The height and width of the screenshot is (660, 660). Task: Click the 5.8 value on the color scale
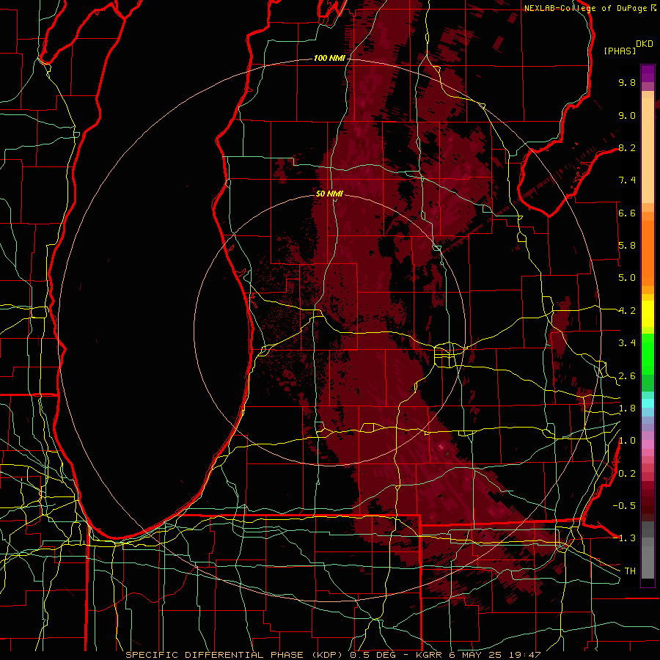tap(627, 246)
